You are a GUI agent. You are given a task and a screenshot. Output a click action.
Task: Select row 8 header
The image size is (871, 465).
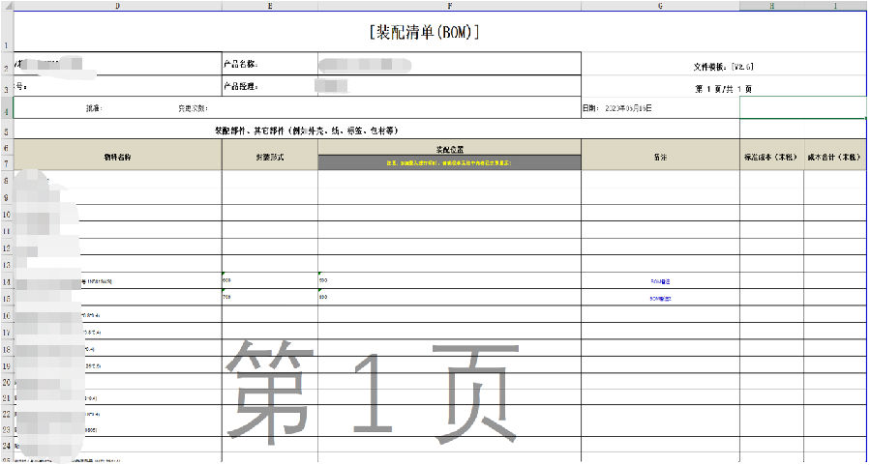click(6, 181)
